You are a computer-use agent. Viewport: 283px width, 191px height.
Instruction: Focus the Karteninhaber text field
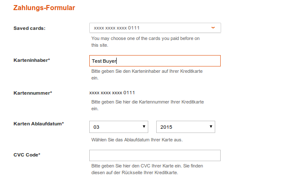point(155,61)
